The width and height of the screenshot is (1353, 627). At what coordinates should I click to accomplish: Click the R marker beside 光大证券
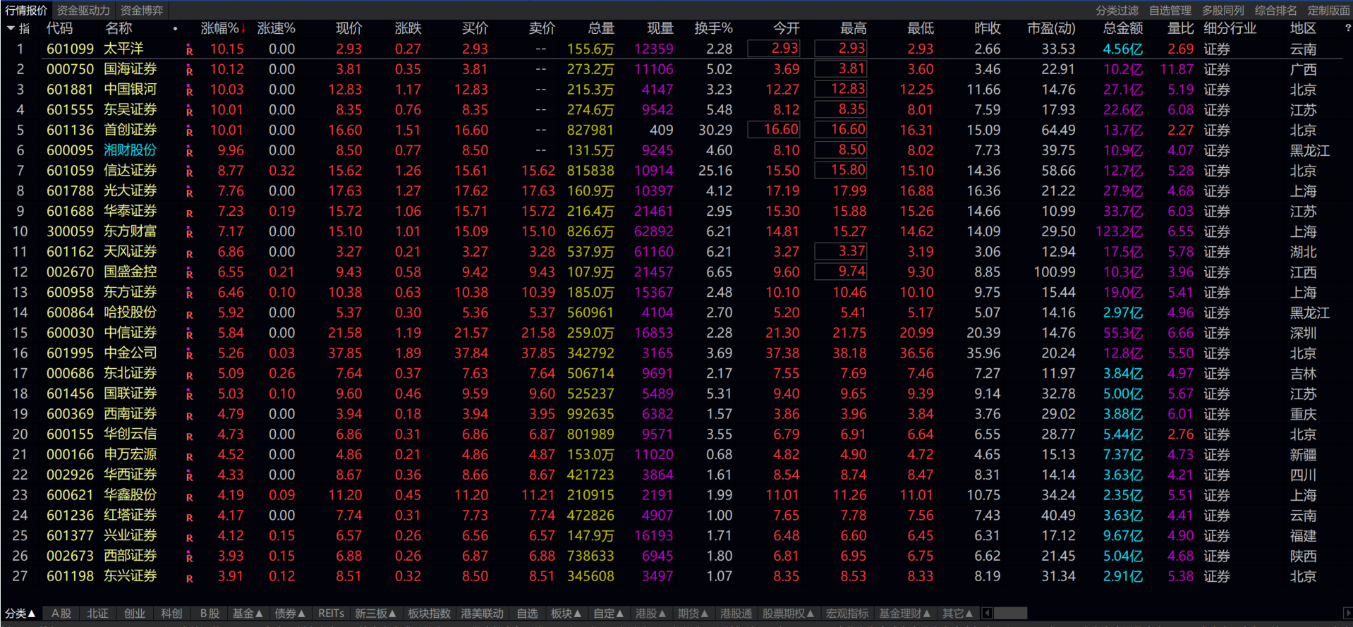coord(189,193)
